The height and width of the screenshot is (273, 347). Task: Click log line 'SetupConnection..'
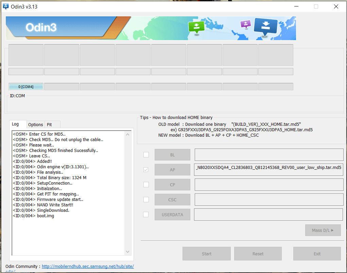click(x=42, y=183)
